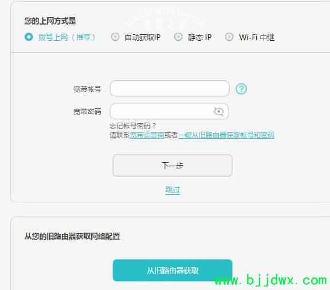Image resolution: width=330 pixels, height=290 pixels.
Task: Click the 拨号上网（推荐）label text
Action: pos(67,37)
